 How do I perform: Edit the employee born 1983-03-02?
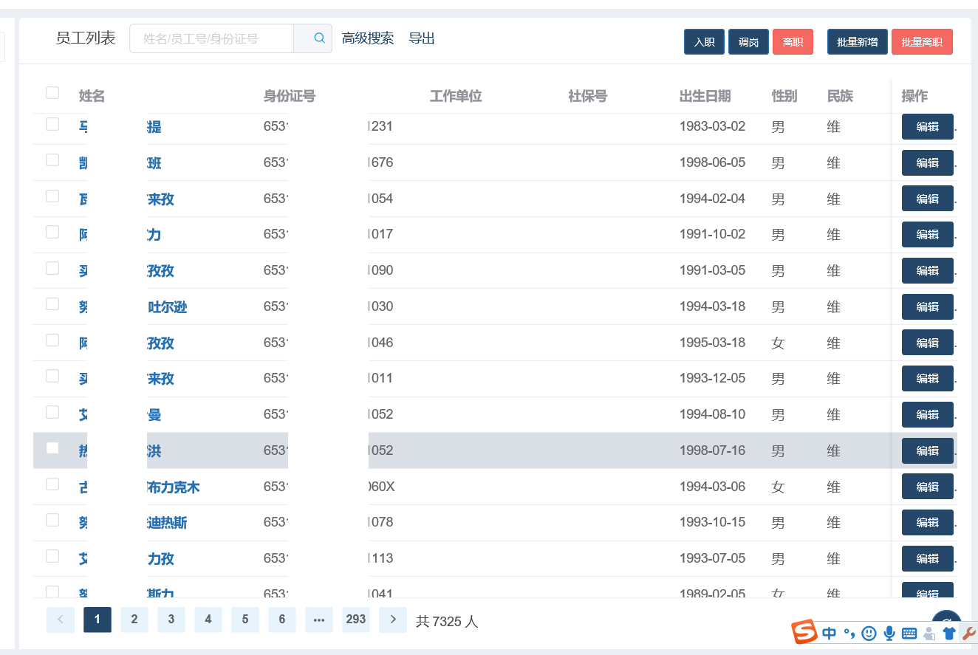(x=928, y=126)
